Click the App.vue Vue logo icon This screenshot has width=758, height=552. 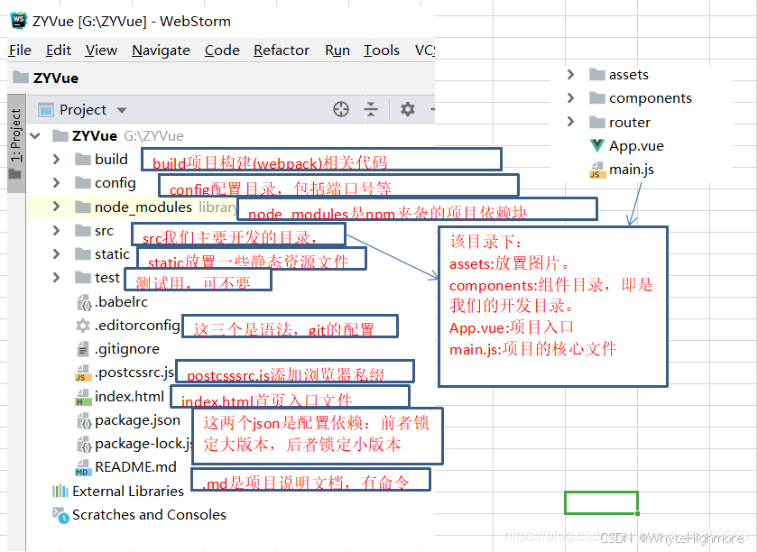click(x=597, y=145)
